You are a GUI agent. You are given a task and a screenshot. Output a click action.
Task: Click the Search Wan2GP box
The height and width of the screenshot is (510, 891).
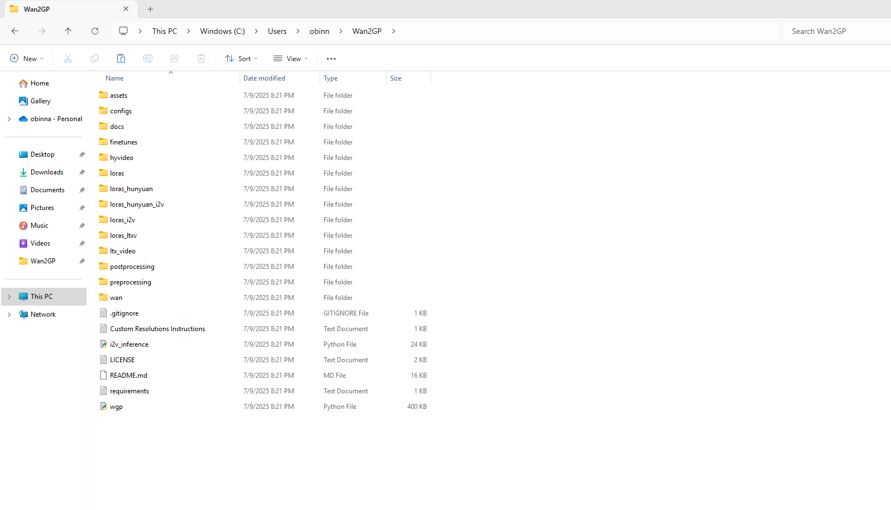coord(837,31)
